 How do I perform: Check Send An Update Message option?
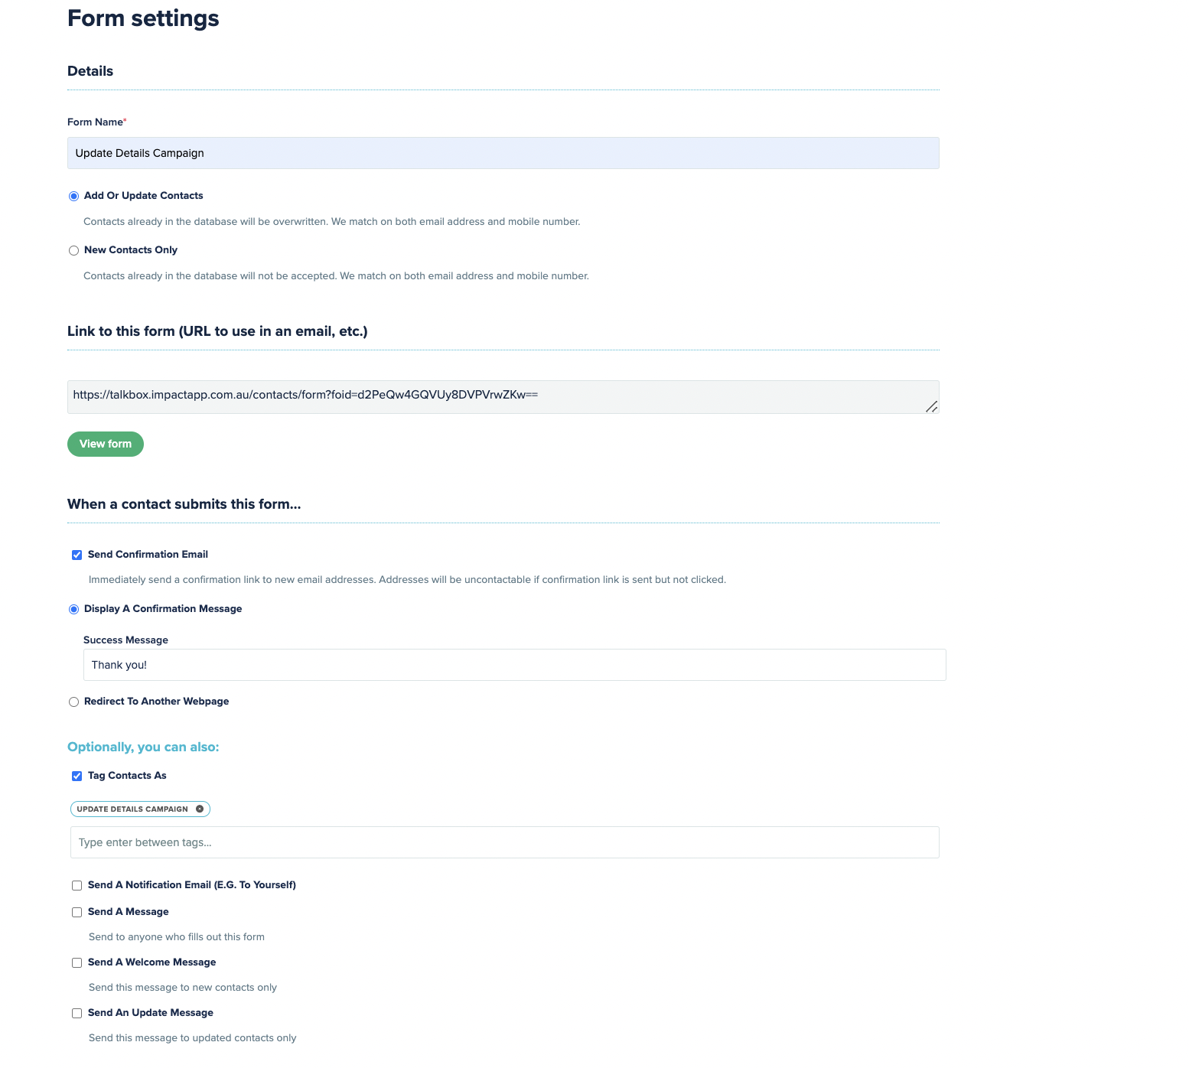(x=77, y=1014)
